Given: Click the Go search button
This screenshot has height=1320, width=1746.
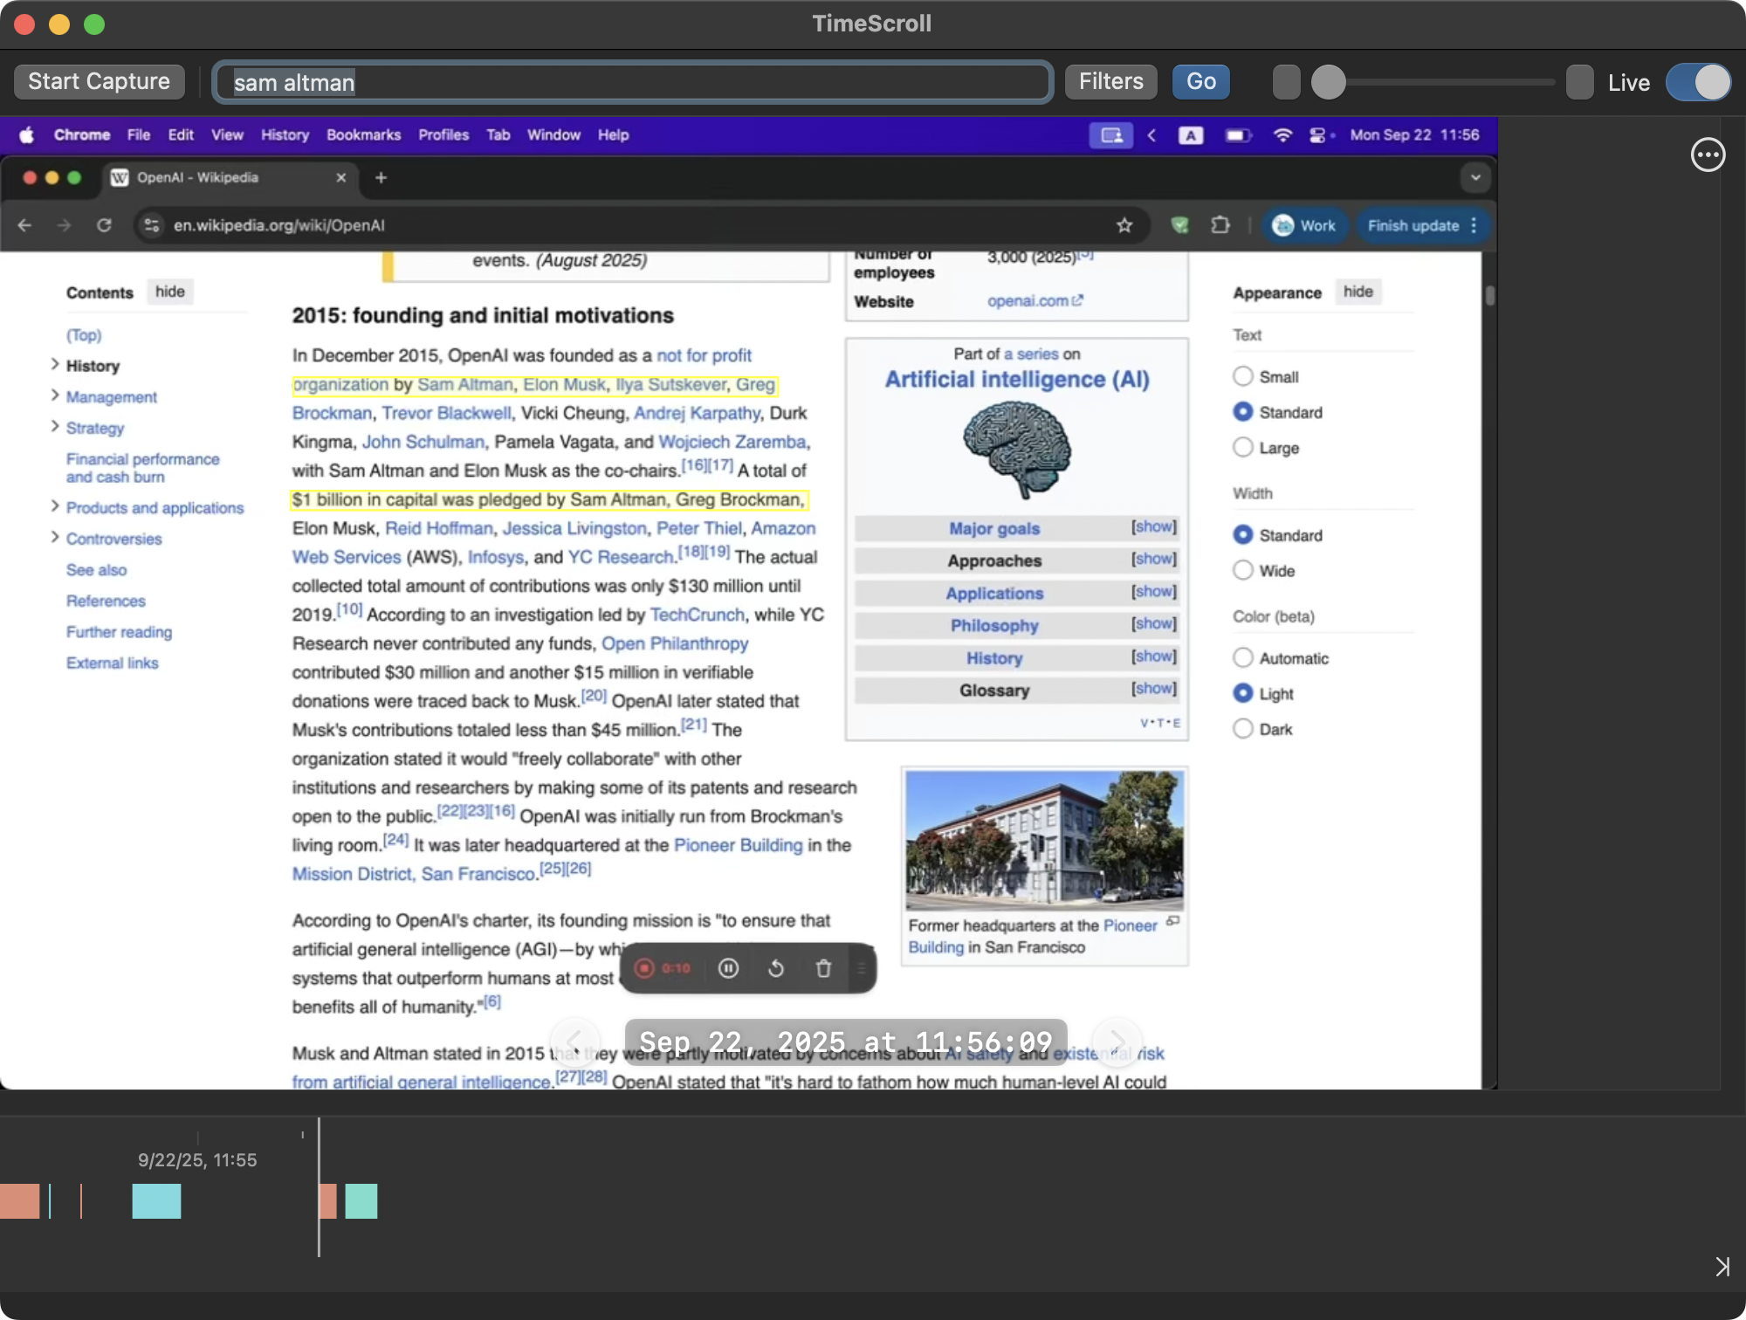Looking at the screenshot, I should click(x=1201, y=82).
